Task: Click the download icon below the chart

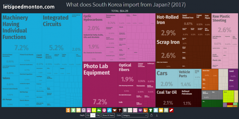Action: tap(157, 115)
